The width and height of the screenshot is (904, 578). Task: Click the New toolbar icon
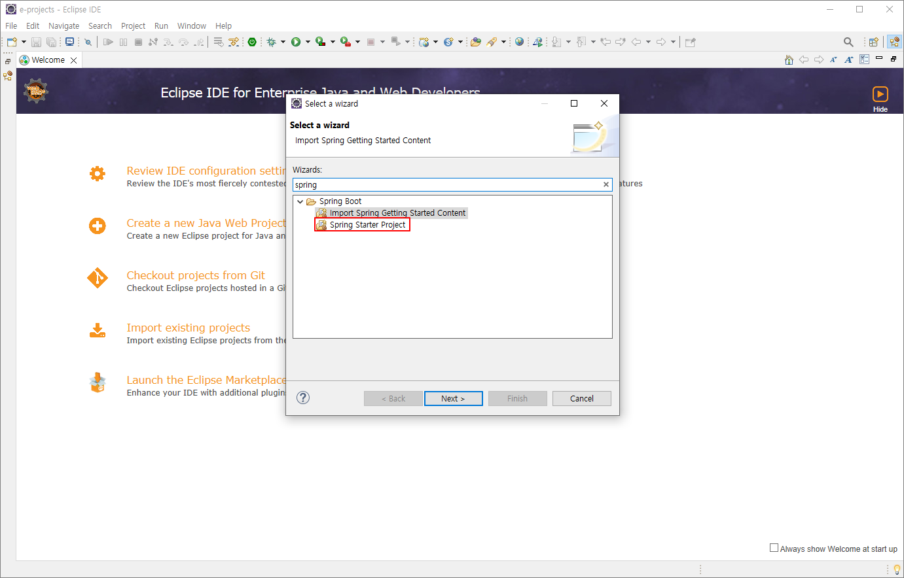tap(12, 42)
